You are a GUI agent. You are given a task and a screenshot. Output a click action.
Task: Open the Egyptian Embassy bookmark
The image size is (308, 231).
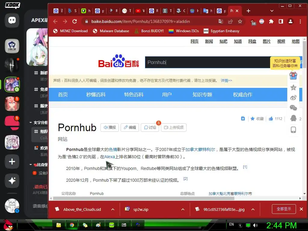click(x=222, y=31)
